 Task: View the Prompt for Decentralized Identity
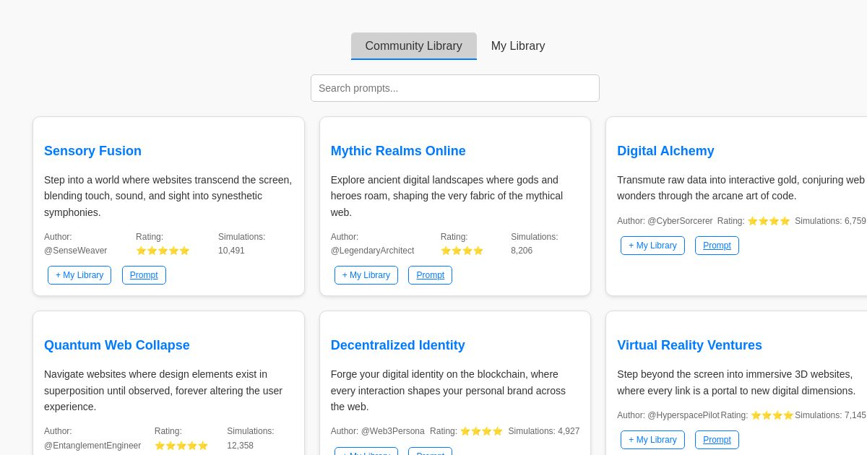tap(430, 454)
